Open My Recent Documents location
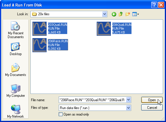 click(x=16, y=30)
